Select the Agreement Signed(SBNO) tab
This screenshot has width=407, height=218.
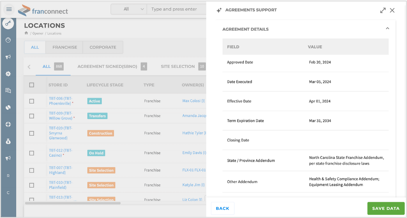pyautogui.click(x=107, y=67)
